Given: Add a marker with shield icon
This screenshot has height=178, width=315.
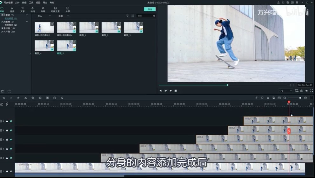Looking at the screenshot, I should 262,98.
